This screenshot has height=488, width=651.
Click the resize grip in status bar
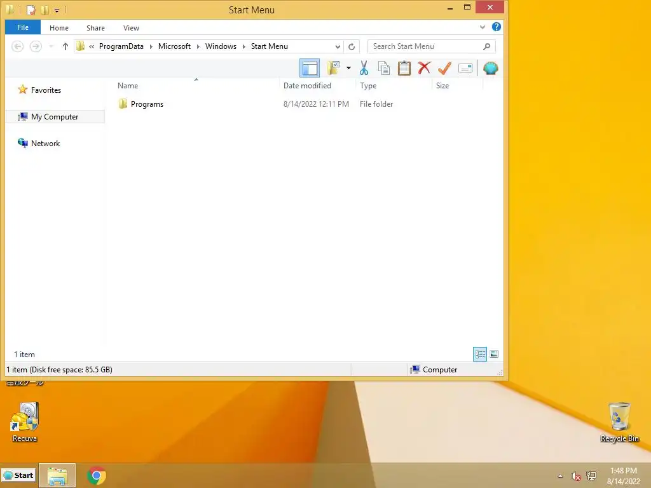(x=500, y=372)
